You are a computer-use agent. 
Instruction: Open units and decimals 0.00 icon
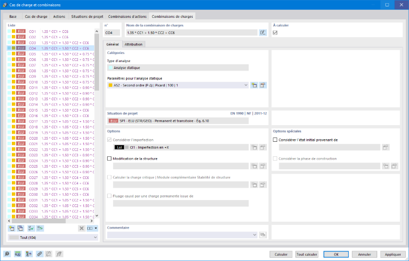coord(18,254)
